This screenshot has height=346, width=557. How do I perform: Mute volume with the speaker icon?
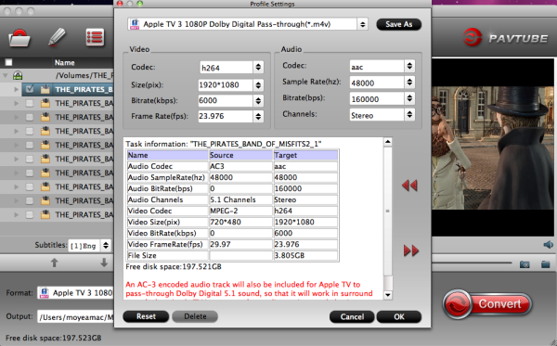[549, 245]
